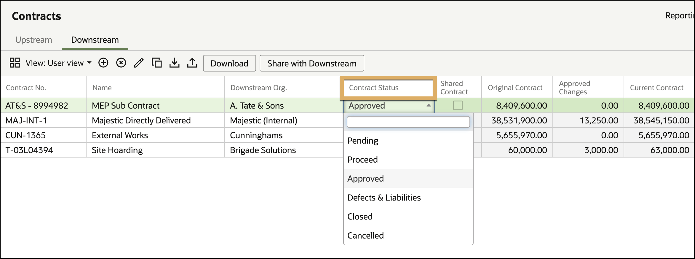The image size is (695, 259).
Task: Choose Closed from status list
Action: coord(408,217)
